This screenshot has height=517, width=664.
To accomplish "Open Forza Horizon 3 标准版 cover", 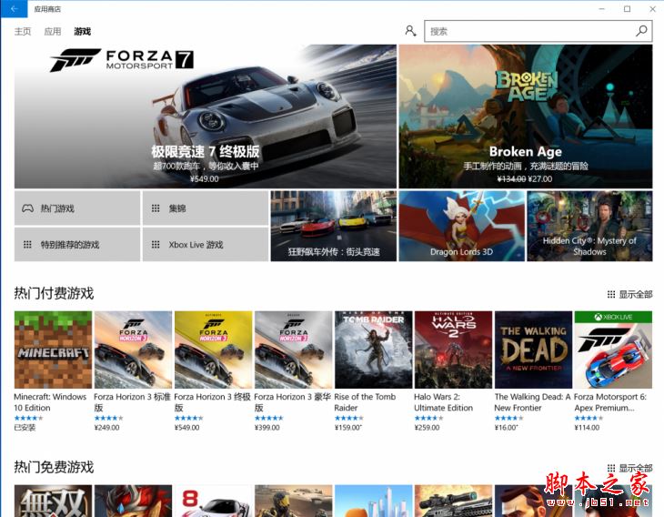I will click(133, 350).
